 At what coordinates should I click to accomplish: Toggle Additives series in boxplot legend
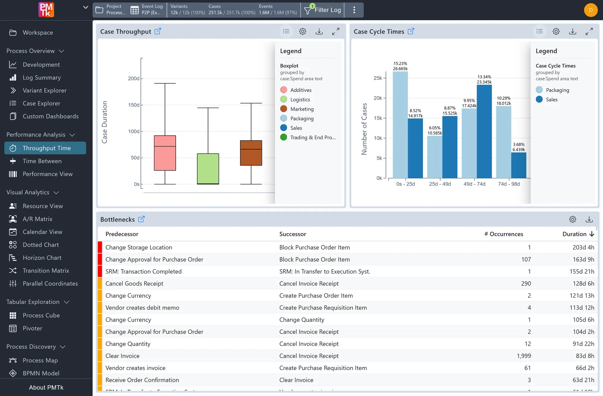(x=296, y=90)
